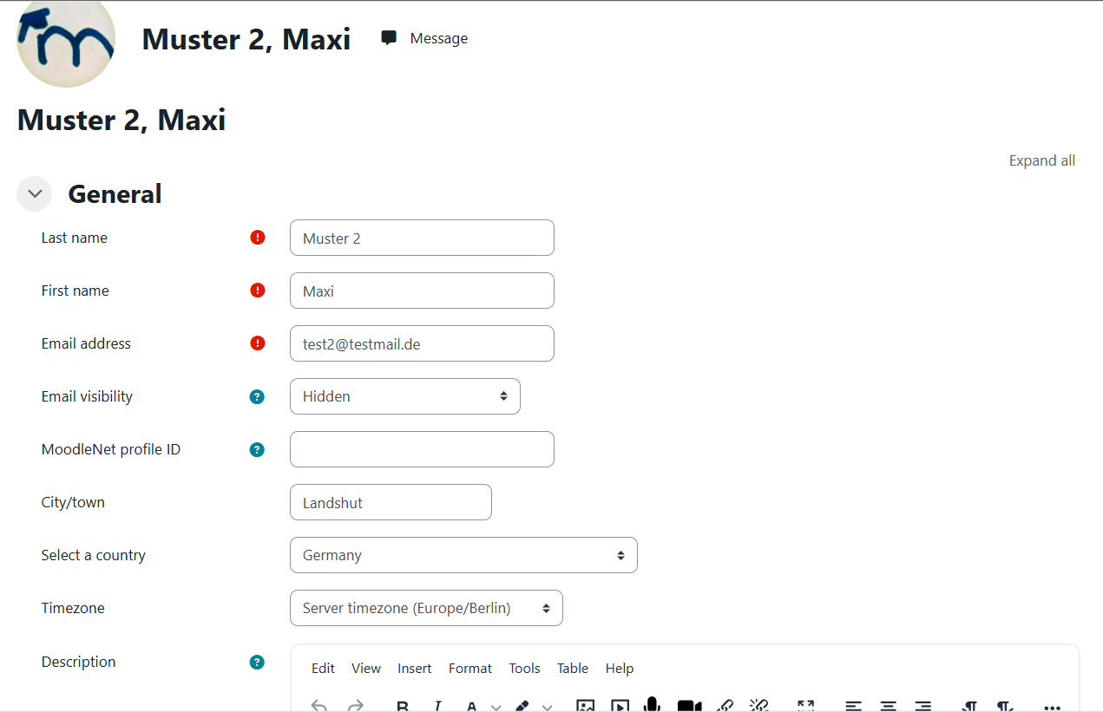Click the fullscreen editor icon

[x=805, y=706]
